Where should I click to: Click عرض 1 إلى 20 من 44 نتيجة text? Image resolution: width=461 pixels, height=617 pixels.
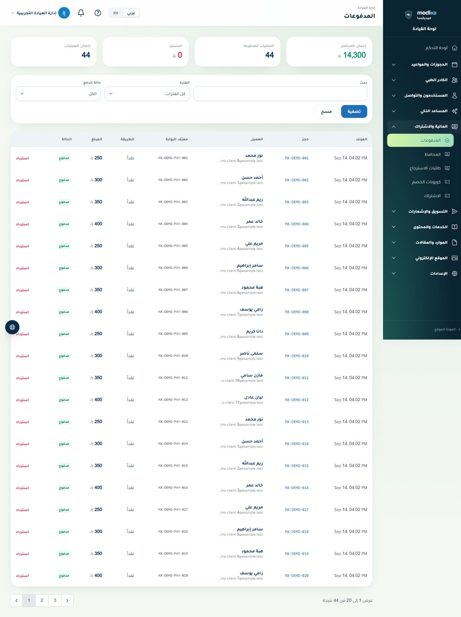tap(347, 600)
